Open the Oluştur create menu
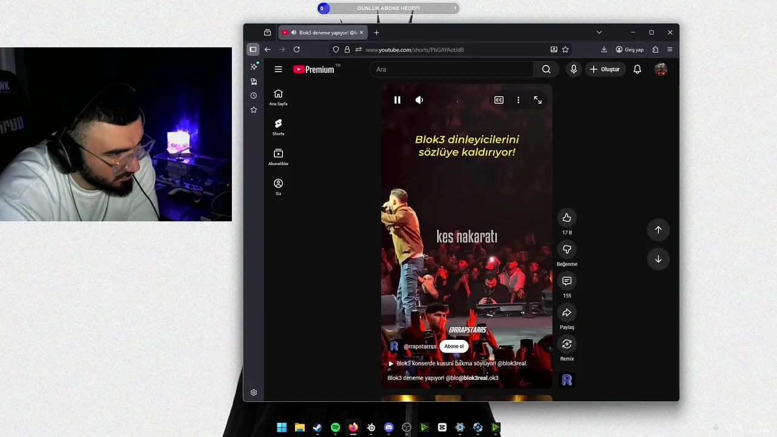The image size is (777, 437). click(605, 69)
